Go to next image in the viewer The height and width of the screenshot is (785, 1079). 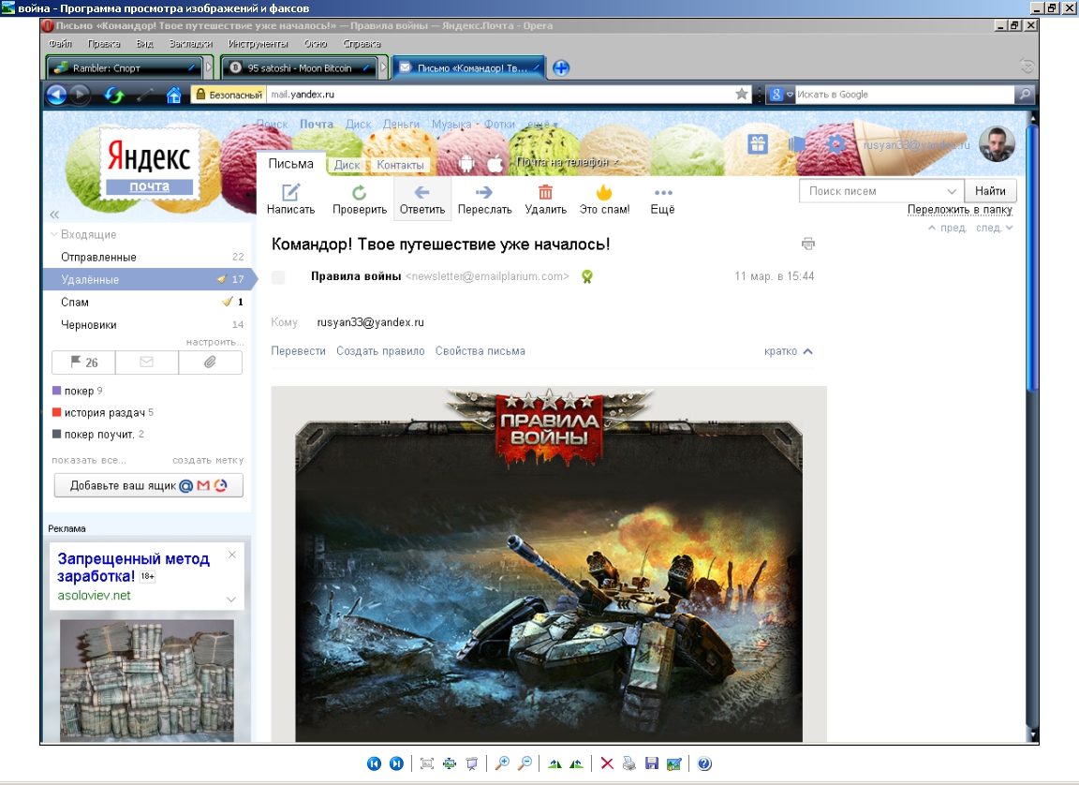pos(396,763)
